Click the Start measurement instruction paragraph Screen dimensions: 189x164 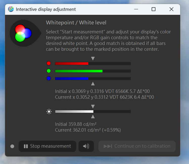point(108,40)
